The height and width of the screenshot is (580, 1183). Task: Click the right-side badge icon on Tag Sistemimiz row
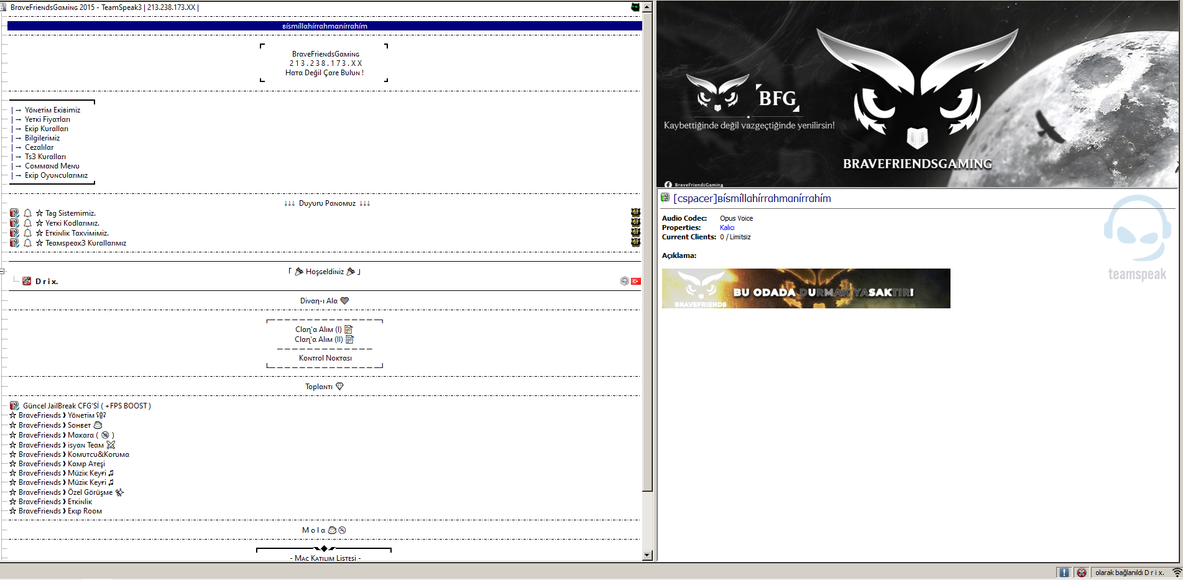[x=635, y=213]
